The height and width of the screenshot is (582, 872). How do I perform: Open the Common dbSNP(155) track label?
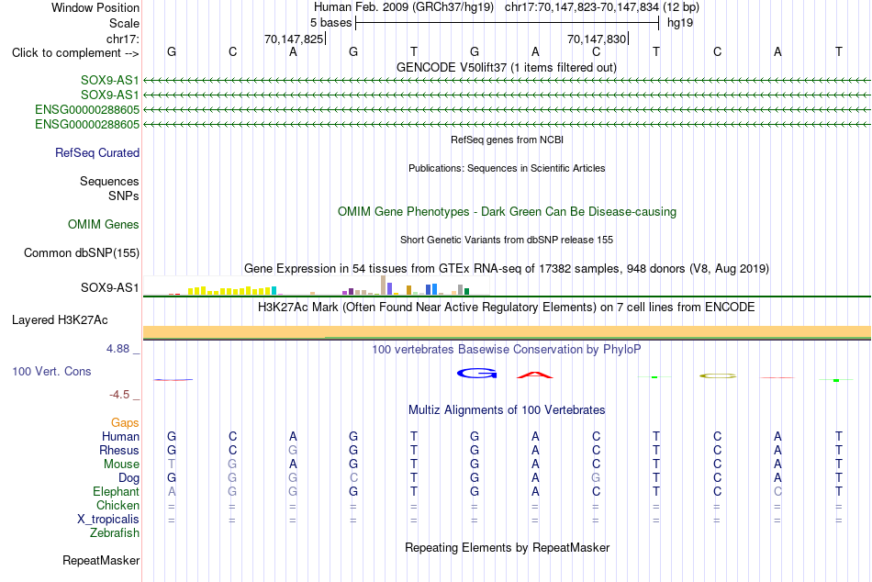pyautogui.click(x=81, y=252)
